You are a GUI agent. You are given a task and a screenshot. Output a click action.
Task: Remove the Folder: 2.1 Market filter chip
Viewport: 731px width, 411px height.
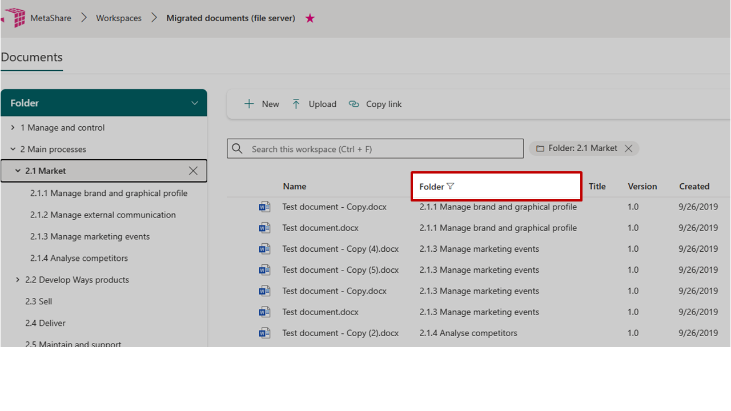click(x=628, y=148)
